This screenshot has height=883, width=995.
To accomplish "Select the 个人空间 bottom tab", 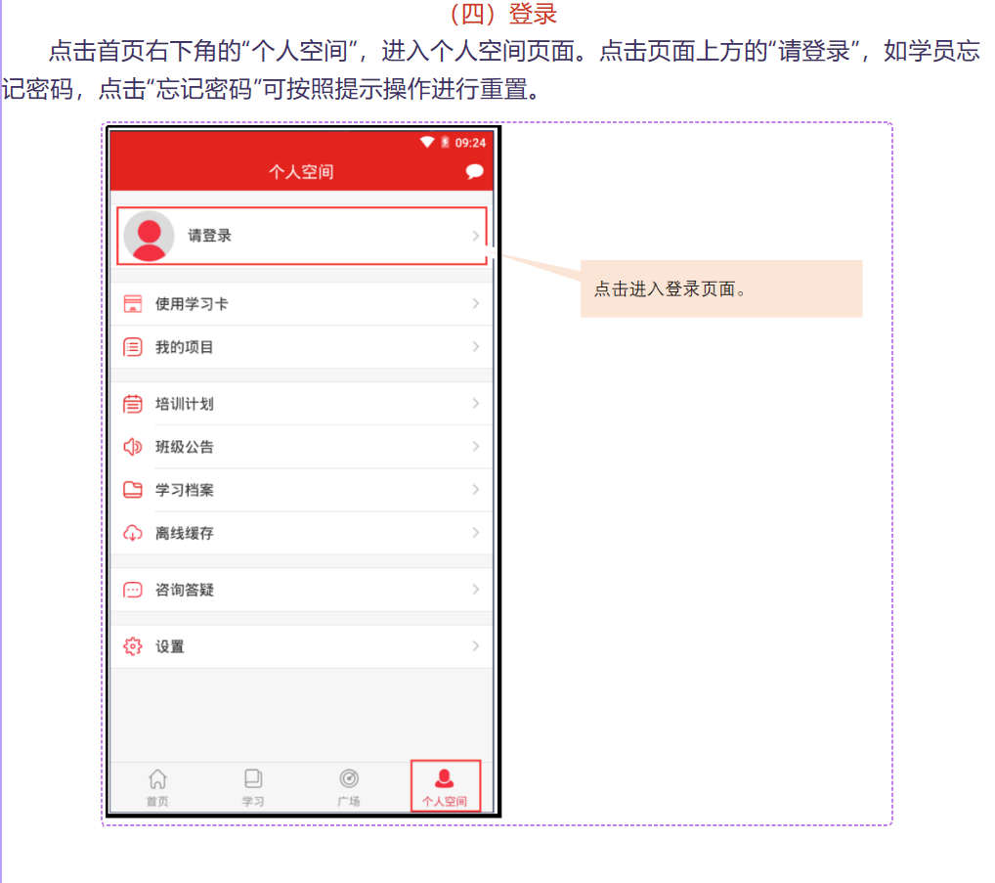I will pos(445,786).
